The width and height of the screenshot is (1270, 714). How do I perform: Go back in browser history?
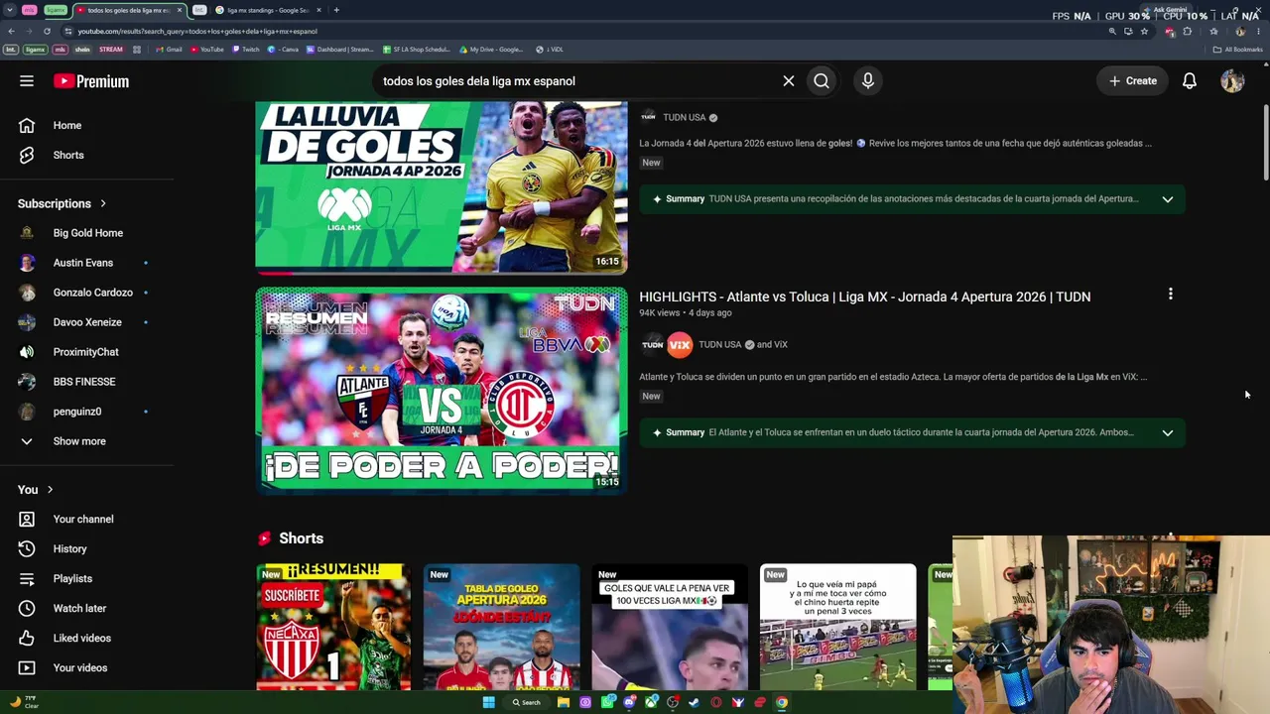(x=11, y=31)
